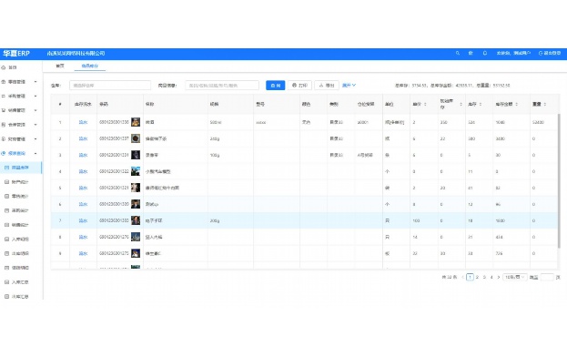
Task: Click the table's vertical scrollbar
Action: click(559, 181)
